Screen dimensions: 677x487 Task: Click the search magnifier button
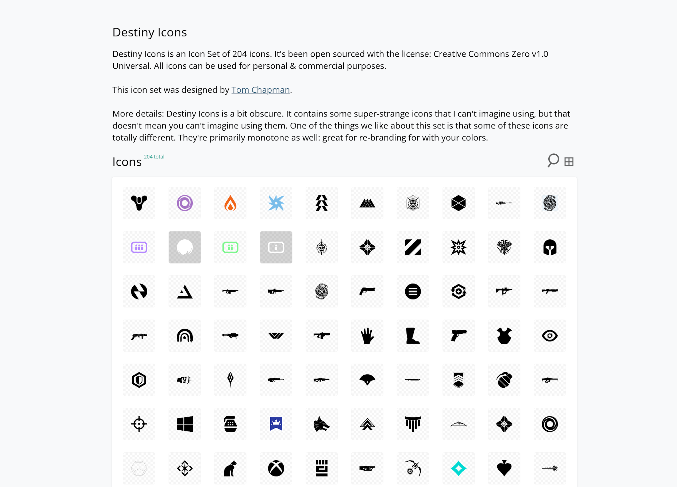coord(553,161)
